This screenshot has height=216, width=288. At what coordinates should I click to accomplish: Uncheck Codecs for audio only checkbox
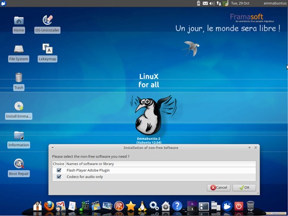click(59, 176)
